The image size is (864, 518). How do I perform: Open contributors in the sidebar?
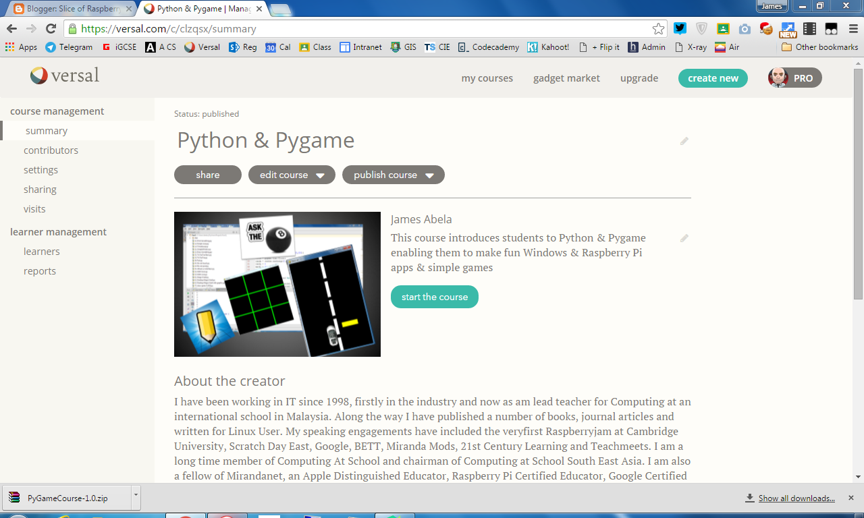[51, 150]
